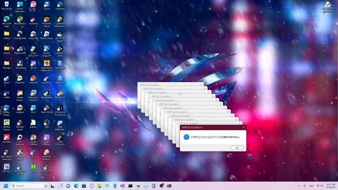
Task: Select the Epic Games Launcher desktop icon
Action: tap(6, 154)
